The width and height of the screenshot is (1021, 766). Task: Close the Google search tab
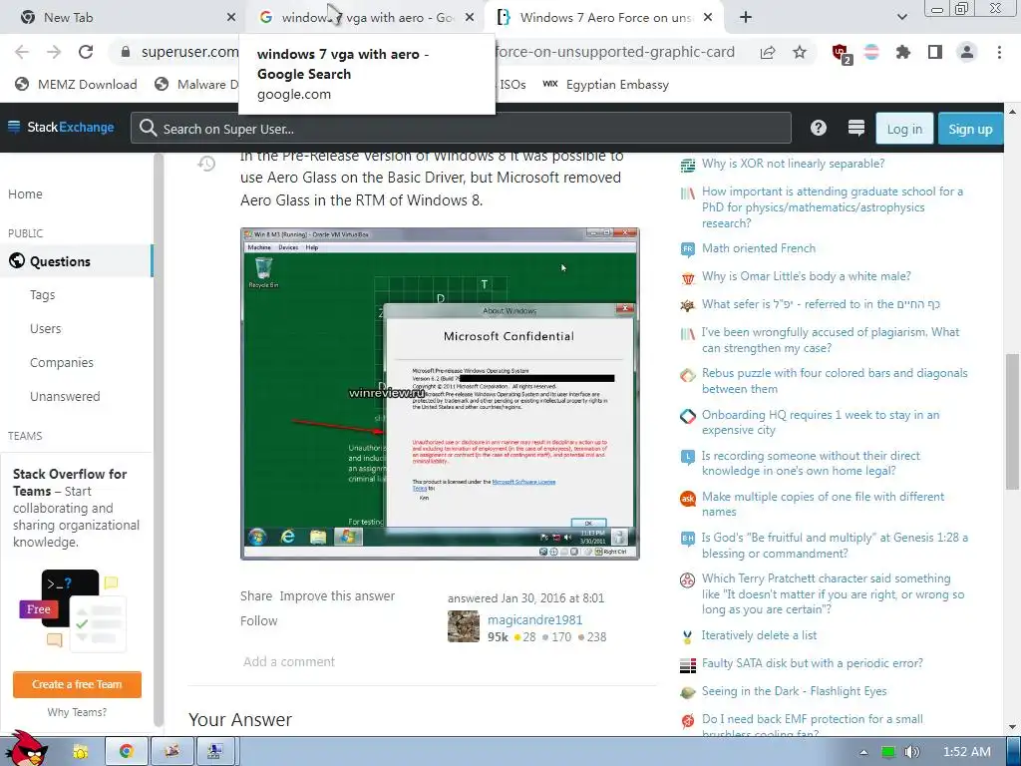(470, 18)
